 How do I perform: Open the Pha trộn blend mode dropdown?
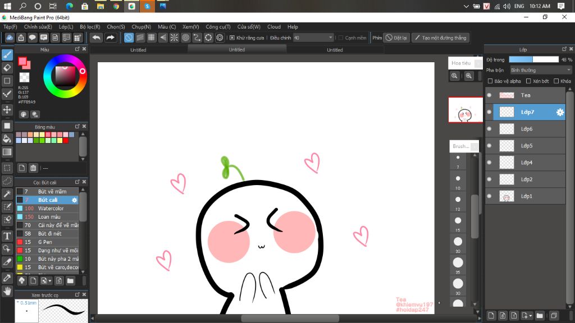(540, 70)
